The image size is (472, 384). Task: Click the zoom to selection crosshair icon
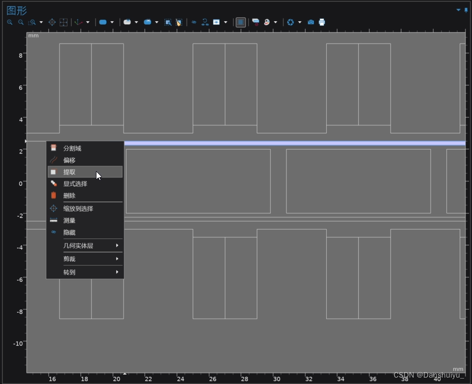pos(52,22)
